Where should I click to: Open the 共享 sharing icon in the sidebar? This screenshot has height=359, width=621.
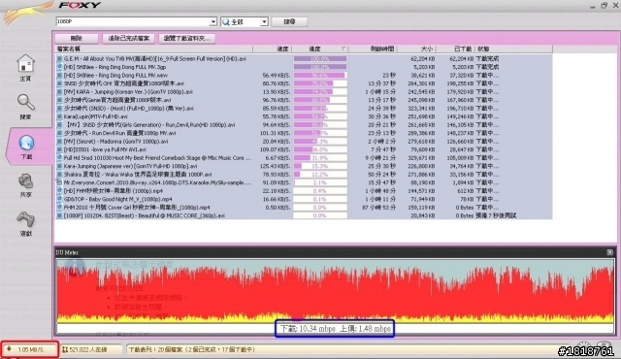point(26,181)
